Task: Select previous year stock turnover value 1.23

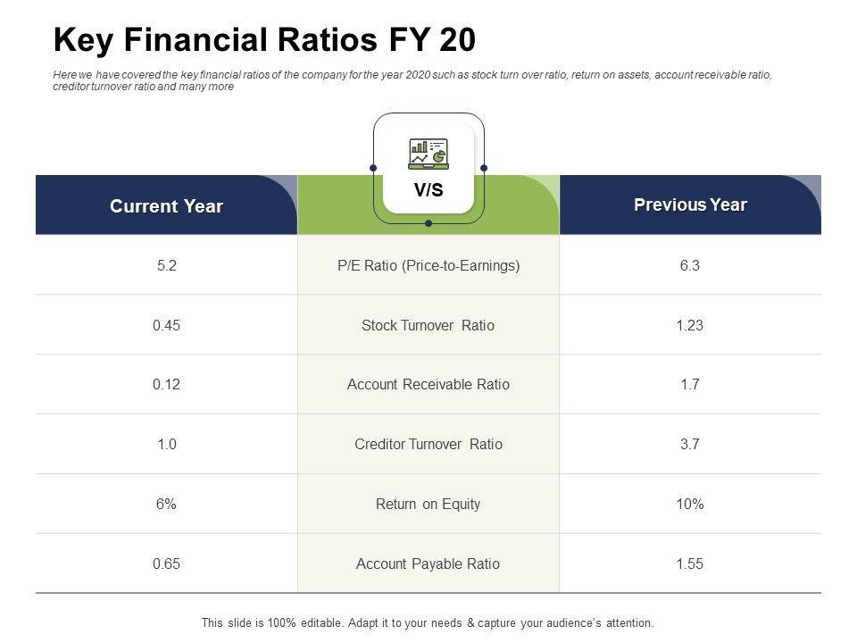Action: coord(690,325)
